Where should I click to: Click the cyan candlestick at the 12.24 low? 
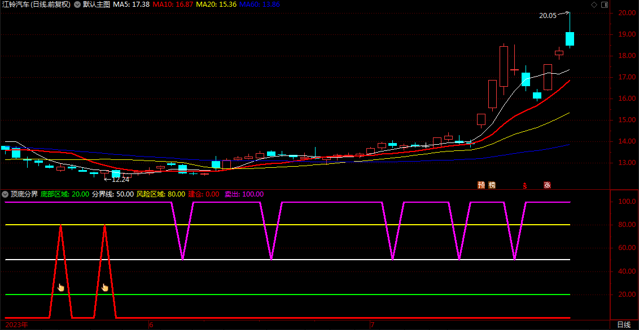pyautogui.click(x=116, y=173)
